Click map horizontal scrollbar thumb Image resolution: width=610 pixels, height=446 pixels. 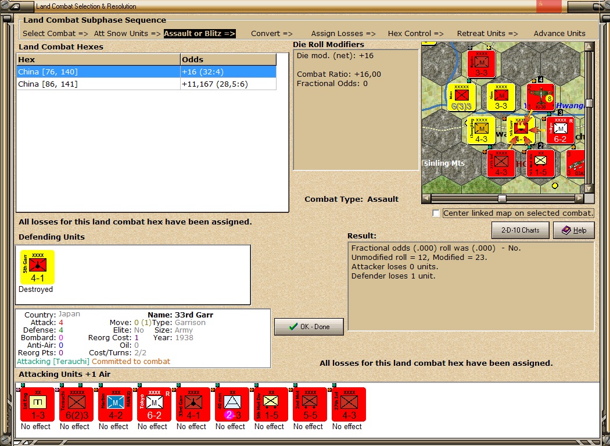[503, 198]
